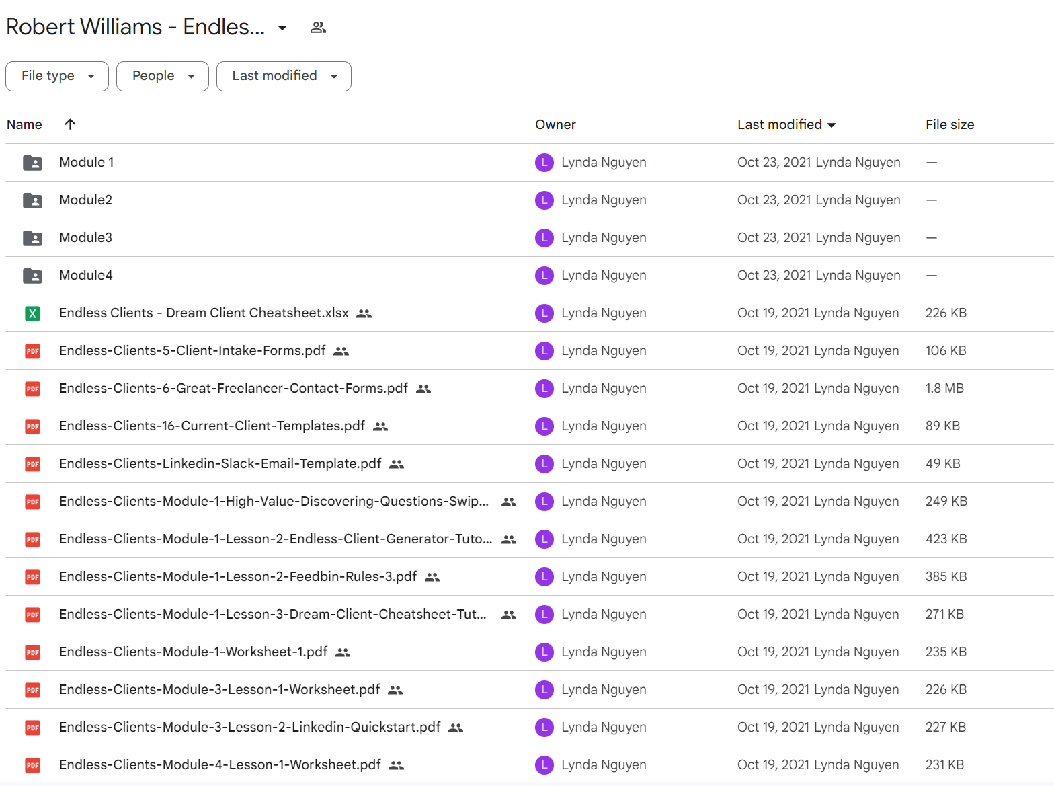The image size is (1054, 786).
Task: Select the Module-1-Lesson-2-Endless-Client-Generator-Tuto file name
Action: (276, 539)
